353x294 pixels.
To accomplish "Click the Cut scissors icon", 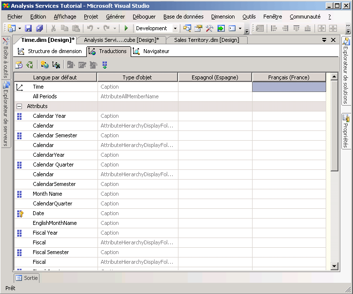I will click(53, 28).
